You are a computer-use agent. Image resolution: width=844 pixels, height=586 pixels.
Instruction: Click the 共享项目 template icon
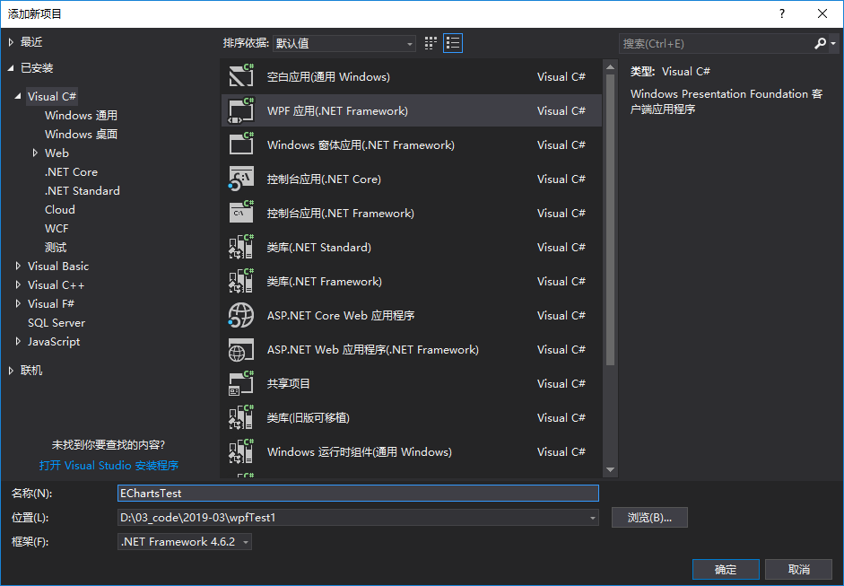pyautogui.click(x=241, y=383)
